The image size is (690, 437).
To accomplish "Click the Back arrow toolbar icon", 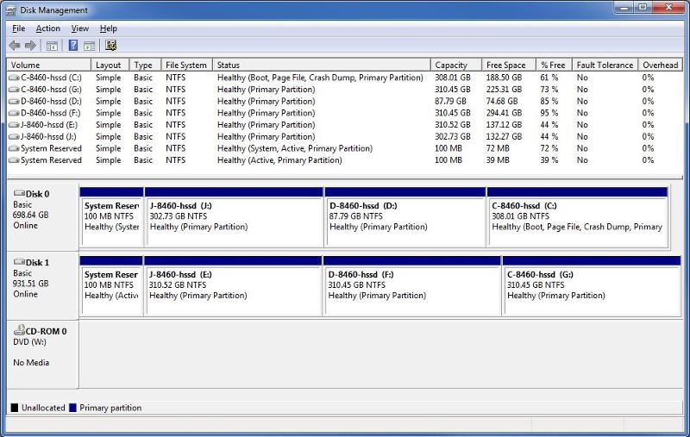I will 15,46.
